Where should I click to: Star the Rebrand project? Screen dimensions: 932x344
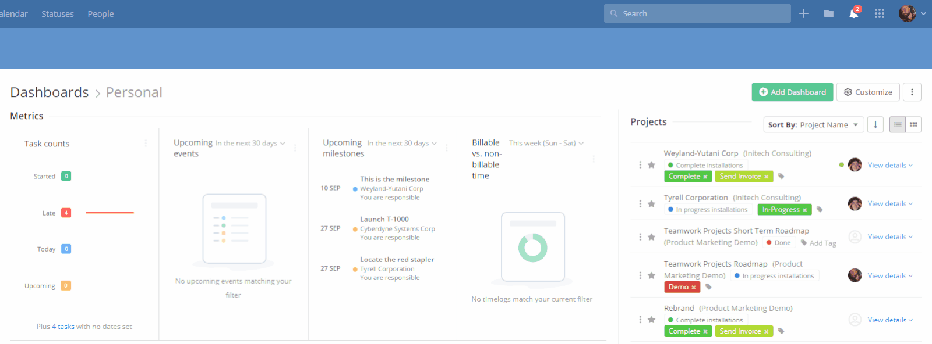click(651, 320)
